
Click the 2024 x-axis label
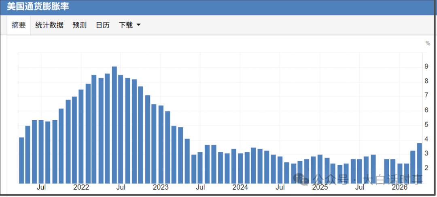pyautogui.click(x=240, y=187)
